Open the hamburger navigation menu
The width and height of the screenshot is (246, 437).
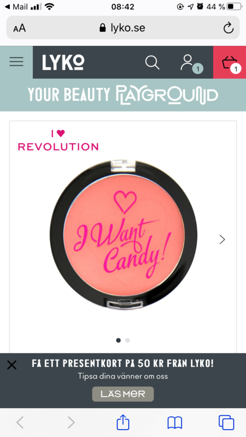pyautogui.click(x=16, y=61)
